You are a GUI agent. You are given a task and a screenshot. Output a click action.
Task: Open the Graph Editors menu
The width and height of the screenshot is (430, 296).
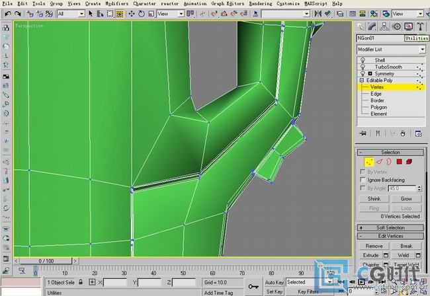(x=228, y=3)
